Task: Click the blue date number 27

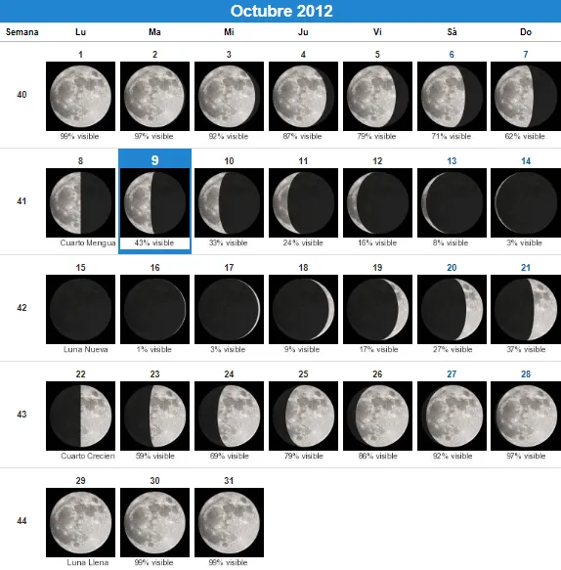Action: click(x=452, y=374)
